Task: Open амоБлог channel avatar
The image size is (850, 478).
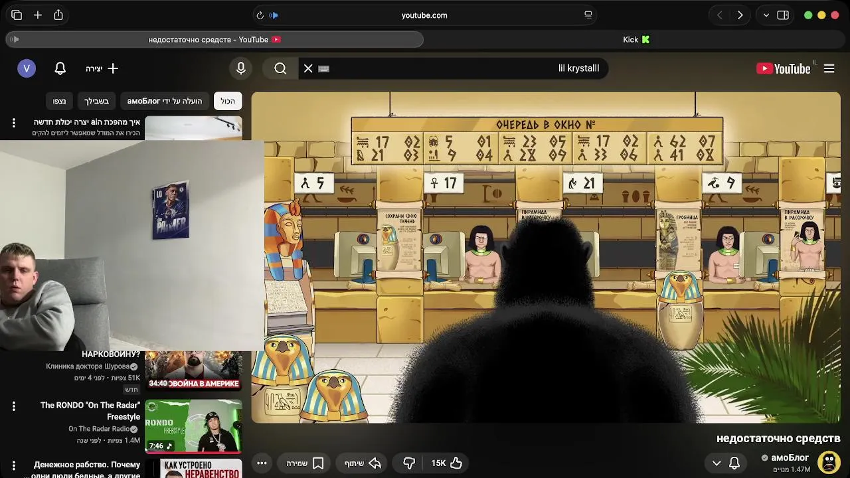Action: point(829,463)
